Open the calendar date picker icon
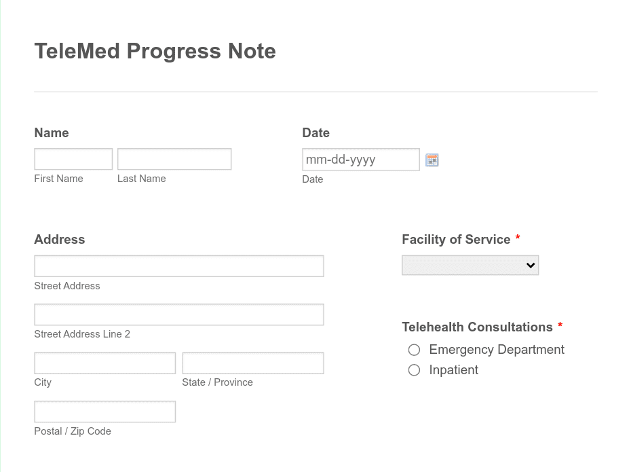This screenshot has height=472, width=631. pos(432,160)
